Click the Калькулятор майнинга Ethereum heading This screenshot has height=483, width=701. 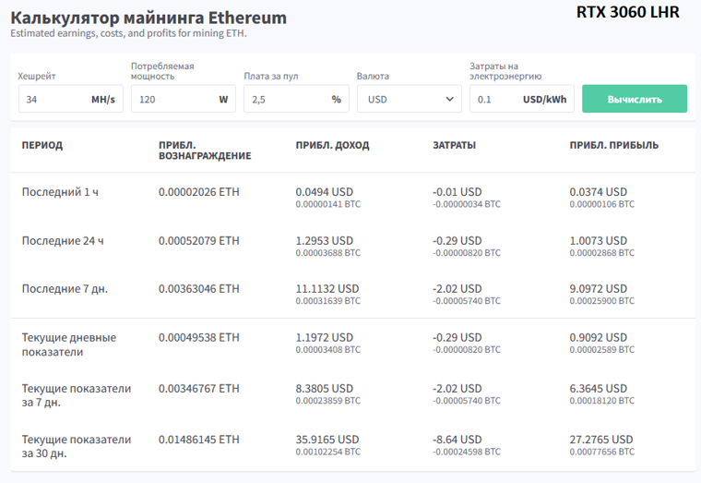(x=149, y=18)
